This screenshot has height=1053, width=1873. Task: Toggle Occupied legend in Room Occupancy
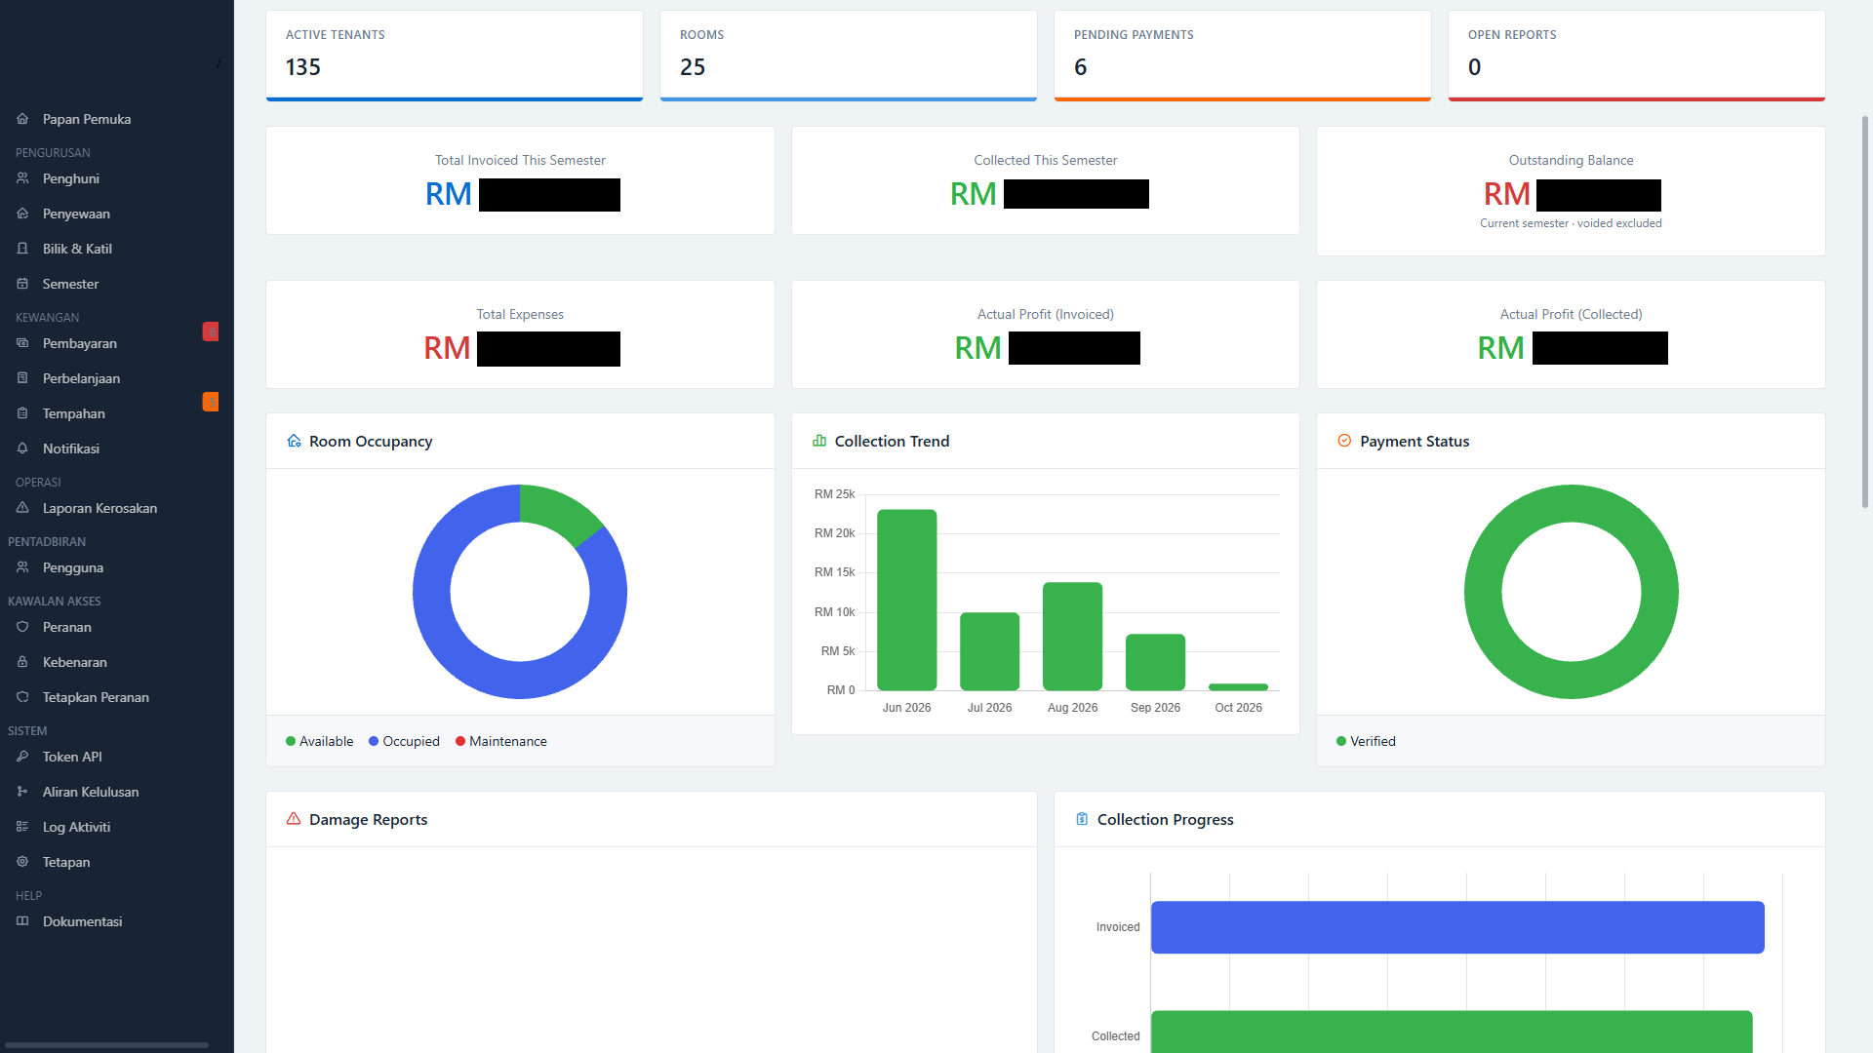(x=404, y=741)
